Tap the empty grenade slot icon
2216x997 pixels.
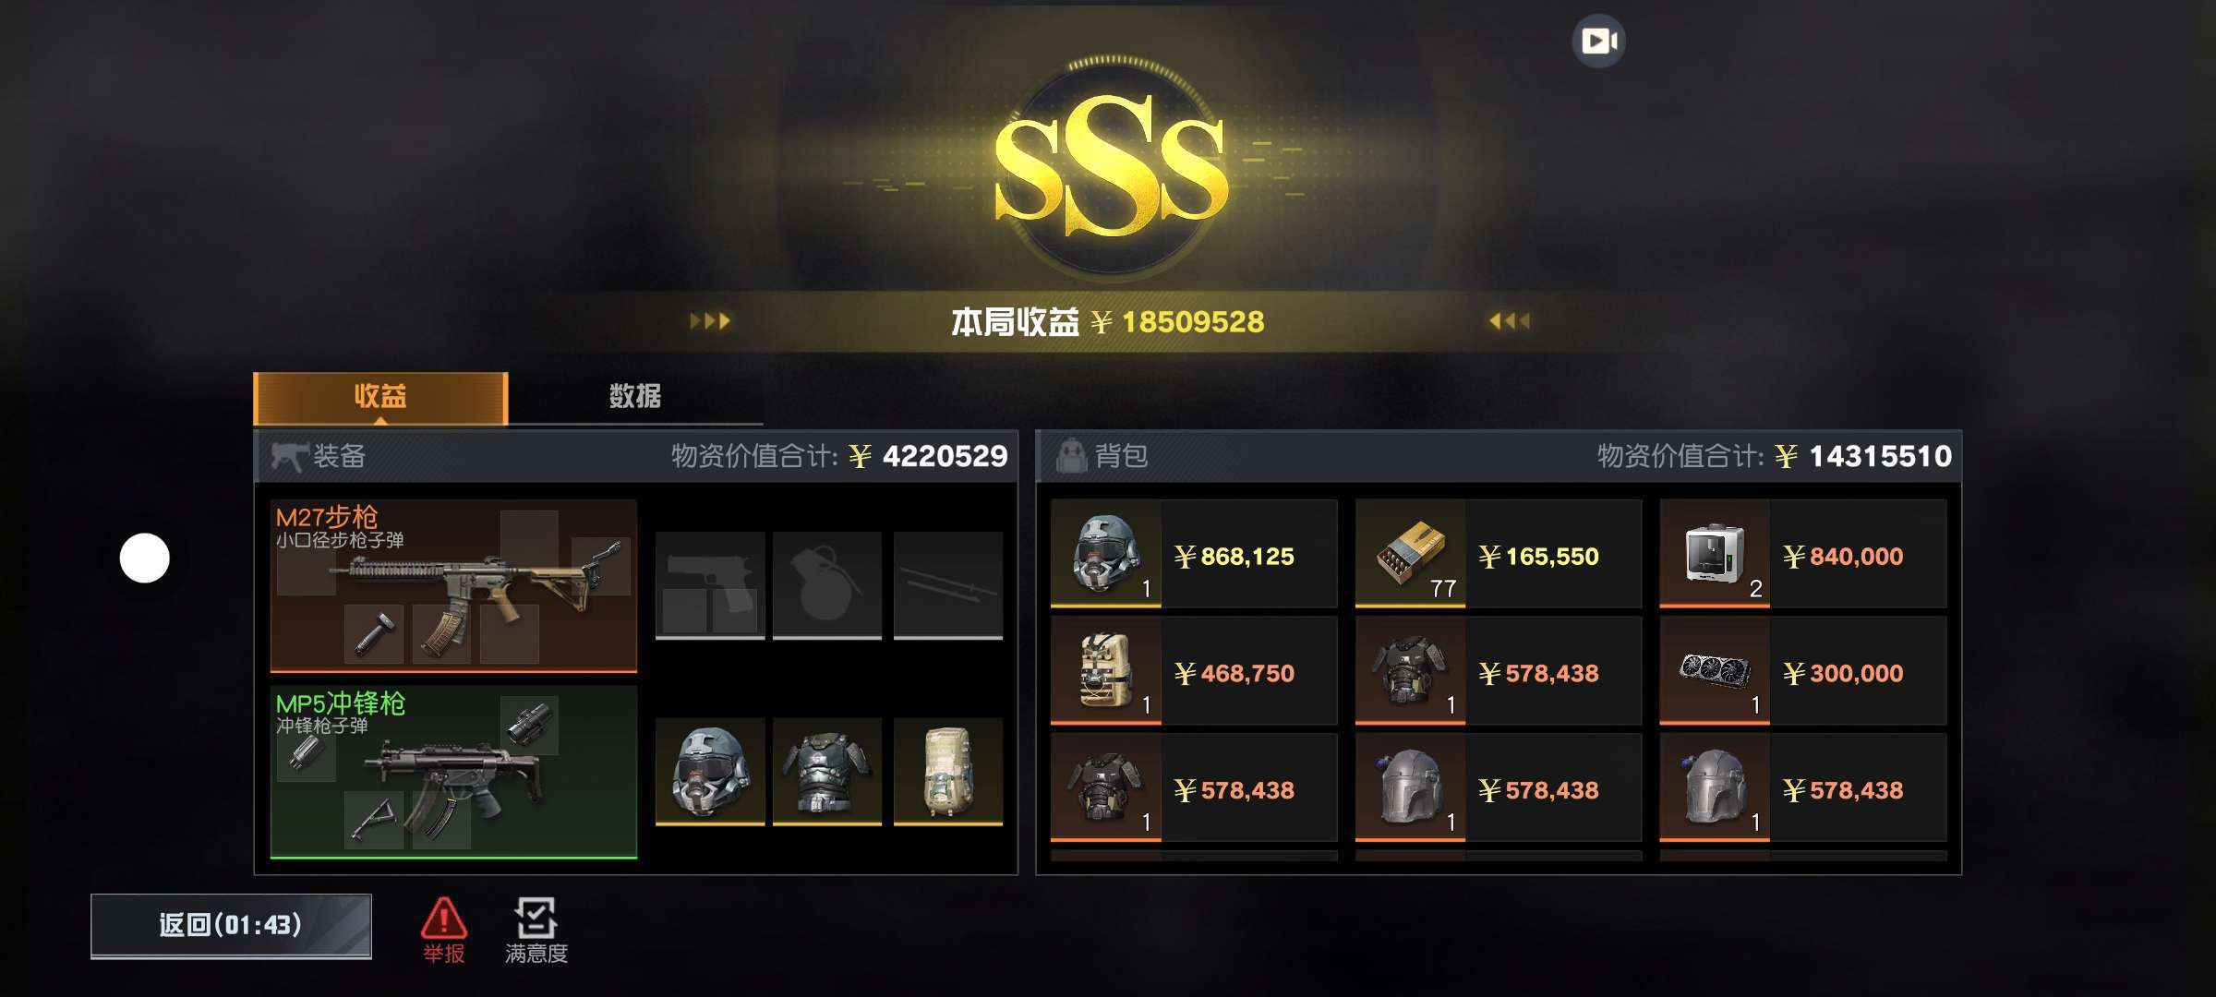[826, 584]
